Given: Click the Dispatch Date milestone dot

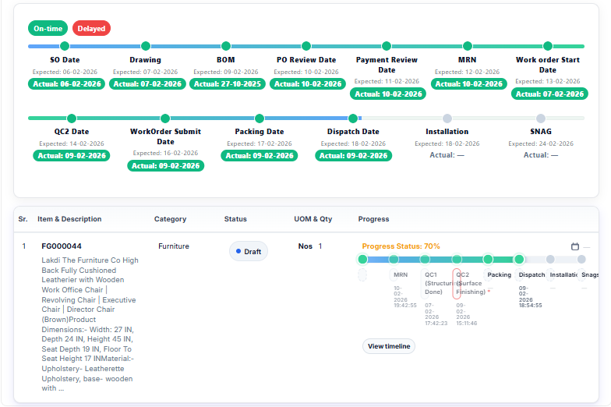Looking at the screenshot, I should click(353, 119).
